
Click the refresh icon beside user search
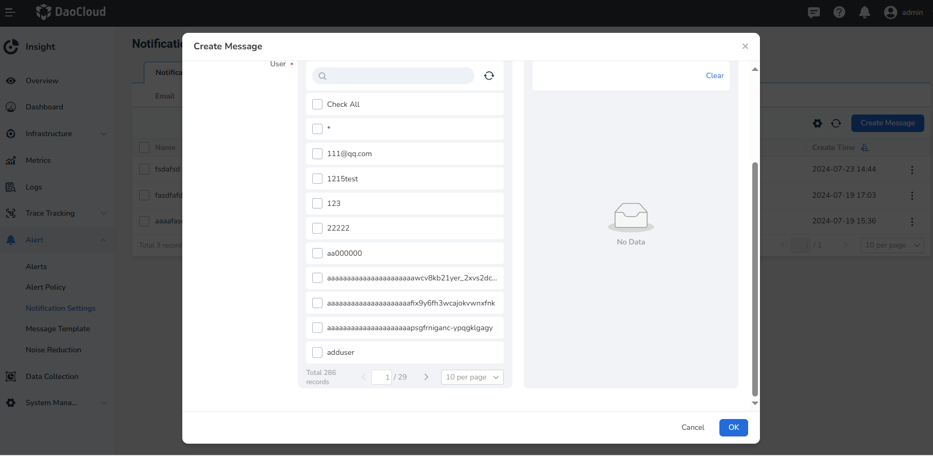(x=489, y=76)
